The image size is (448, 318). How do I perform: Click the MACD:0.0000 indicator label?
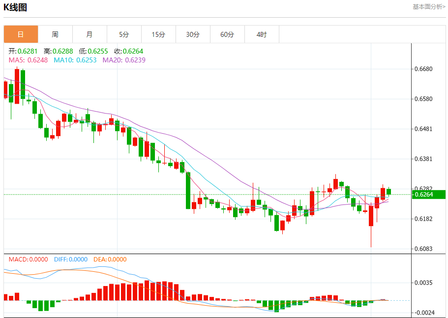(x=29, y=259)
